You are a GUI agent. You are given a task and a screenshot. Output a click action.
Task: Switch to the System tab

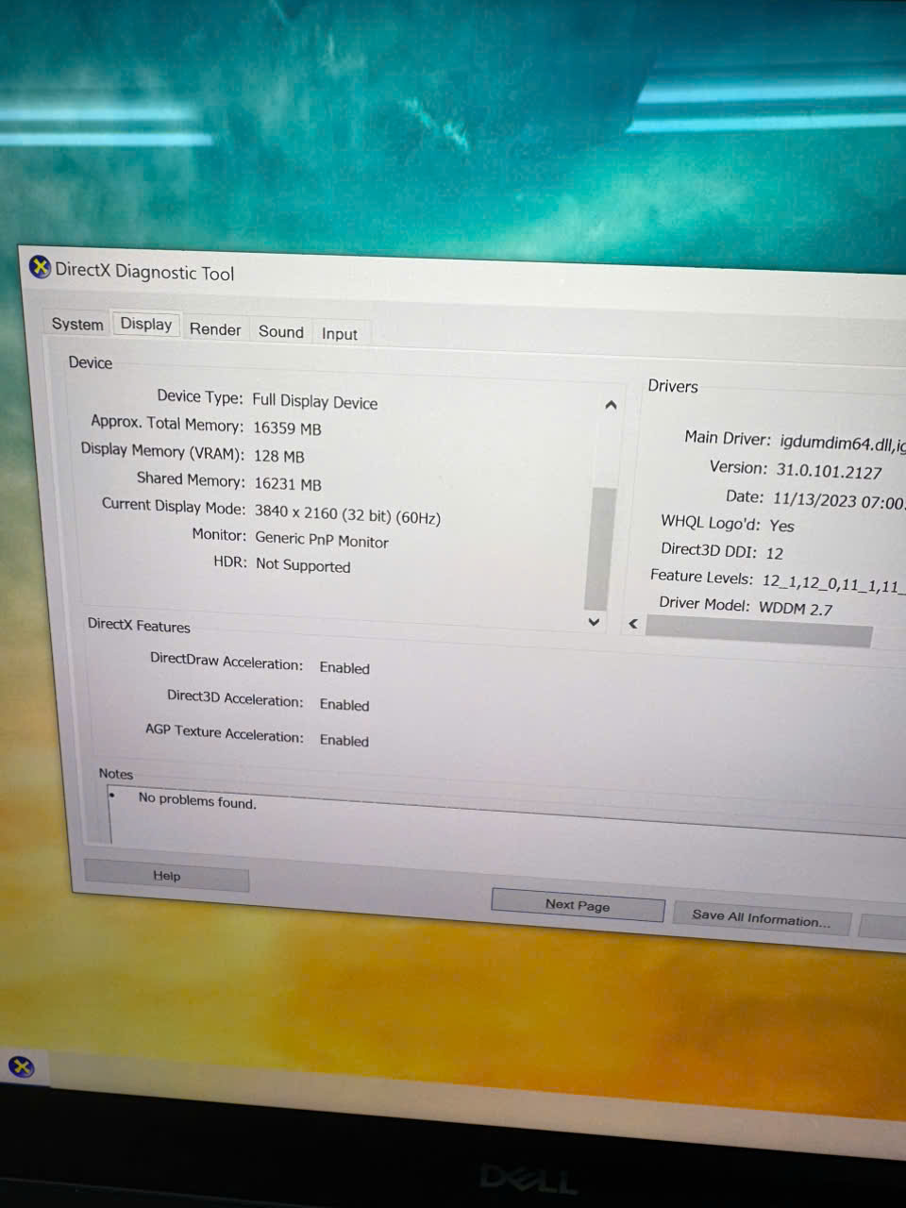click(77, 324)
